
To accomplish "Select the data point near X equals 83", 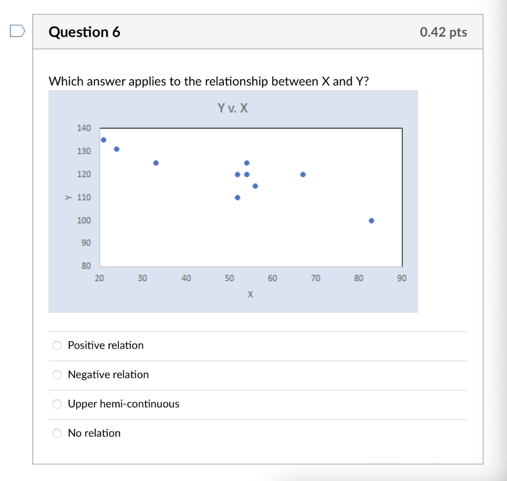I will (371, 220).
